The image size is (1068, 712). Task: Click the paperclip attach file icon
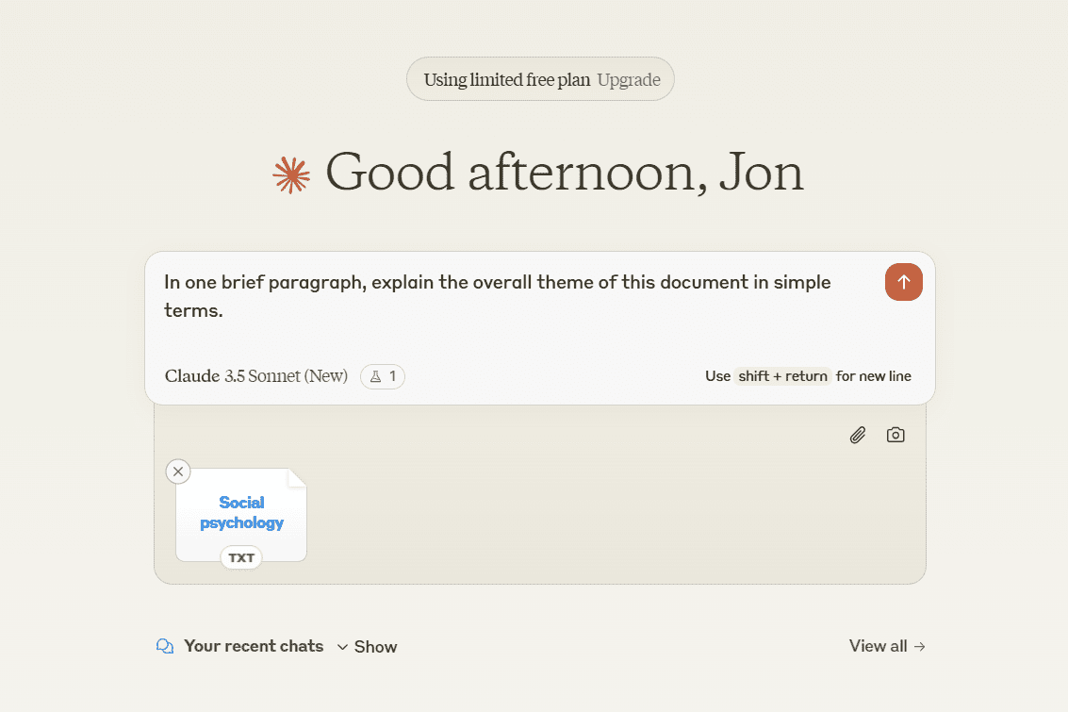[857, 435]
